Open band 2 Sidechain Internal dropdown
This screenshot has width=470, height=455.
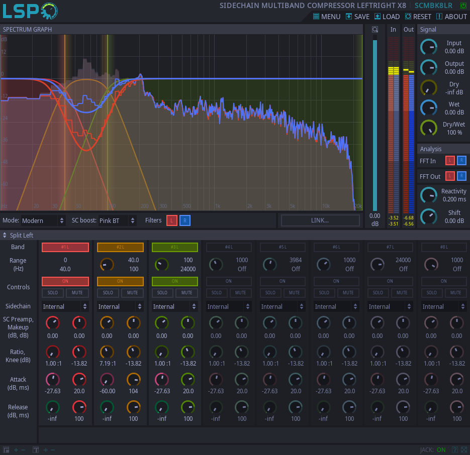click(120, 306)
